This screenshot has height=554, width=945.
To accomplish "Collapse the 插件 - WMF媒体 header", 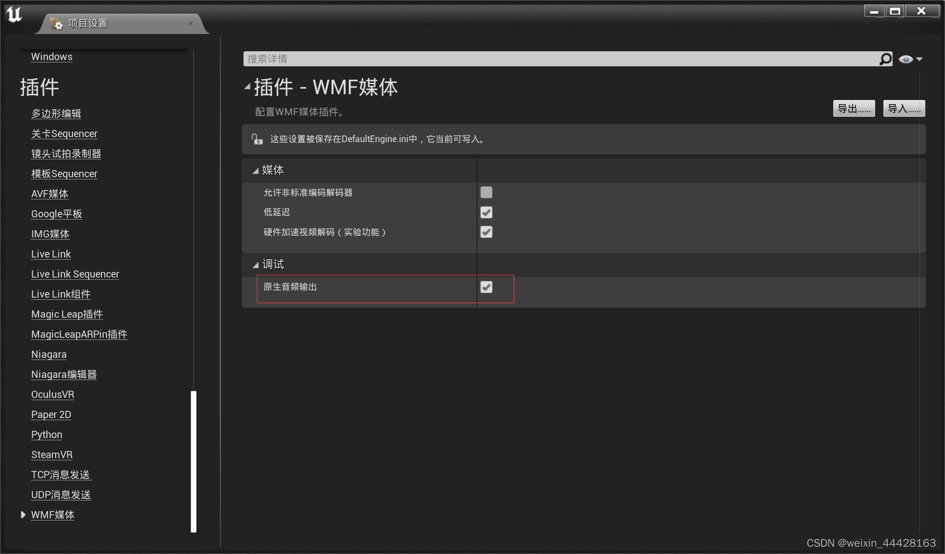I will click(x=247, y=86).
